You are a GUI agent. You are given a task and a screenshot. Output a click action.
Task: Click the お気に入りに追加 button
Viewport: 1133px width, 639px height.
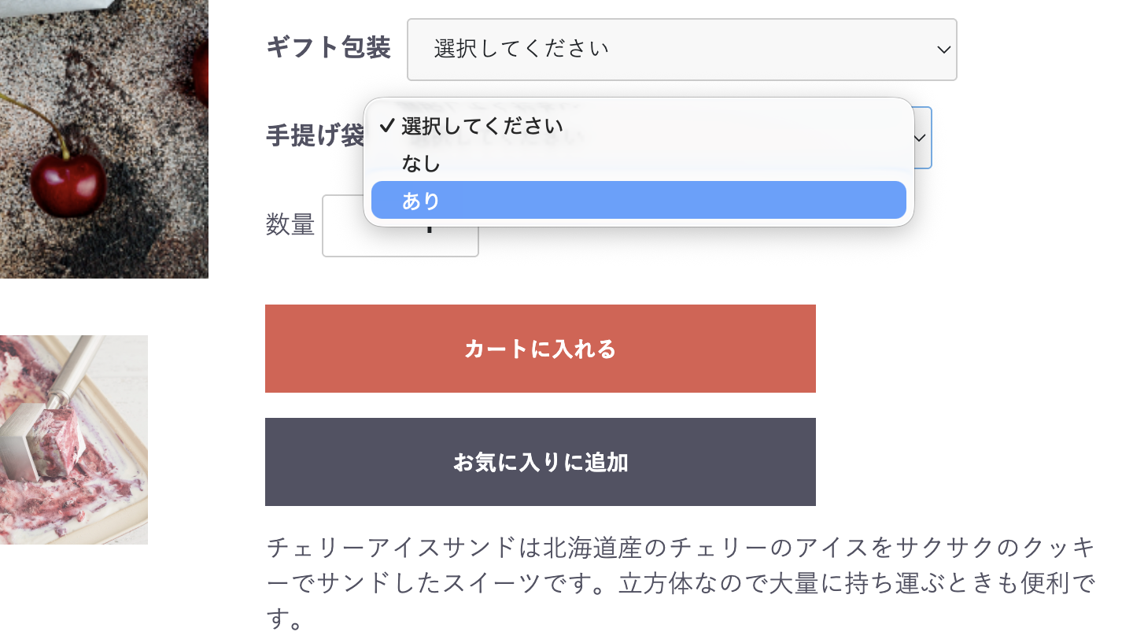540,462
